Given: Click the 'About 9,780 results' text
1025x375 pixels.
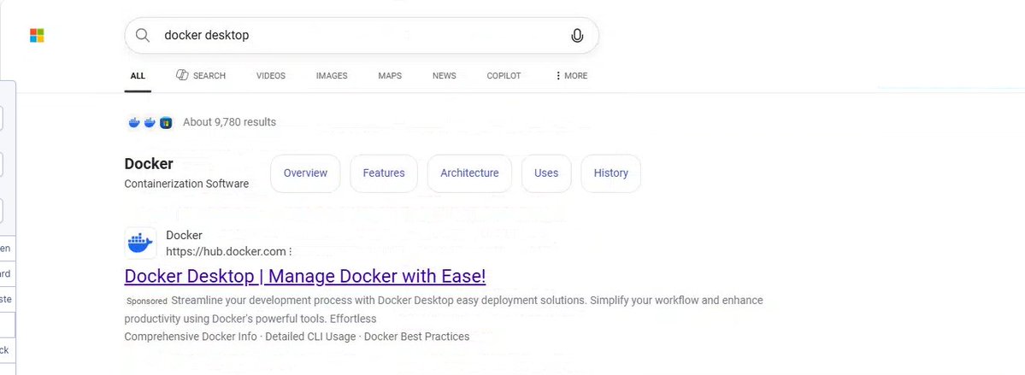Looking at the screenshot, I should pyautogui.click(x=229, y=122).
